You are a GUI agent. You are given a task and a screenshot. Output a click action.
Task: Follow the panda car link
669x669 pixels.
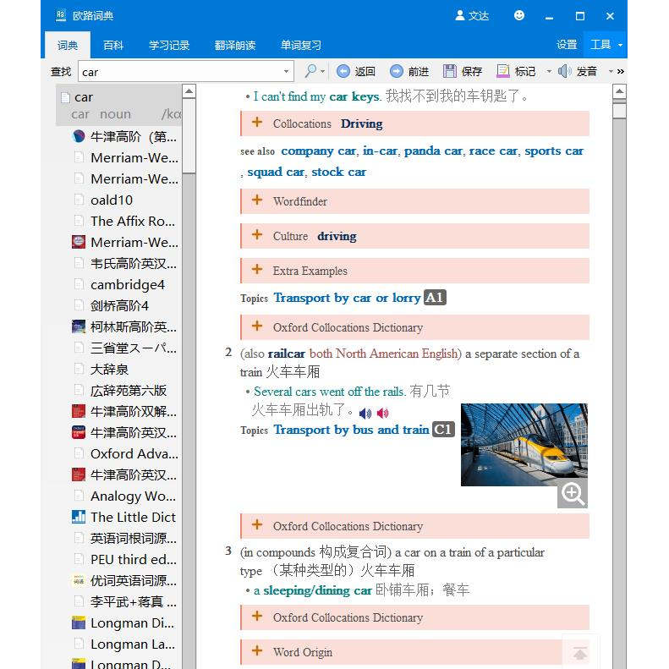(434, 151)
